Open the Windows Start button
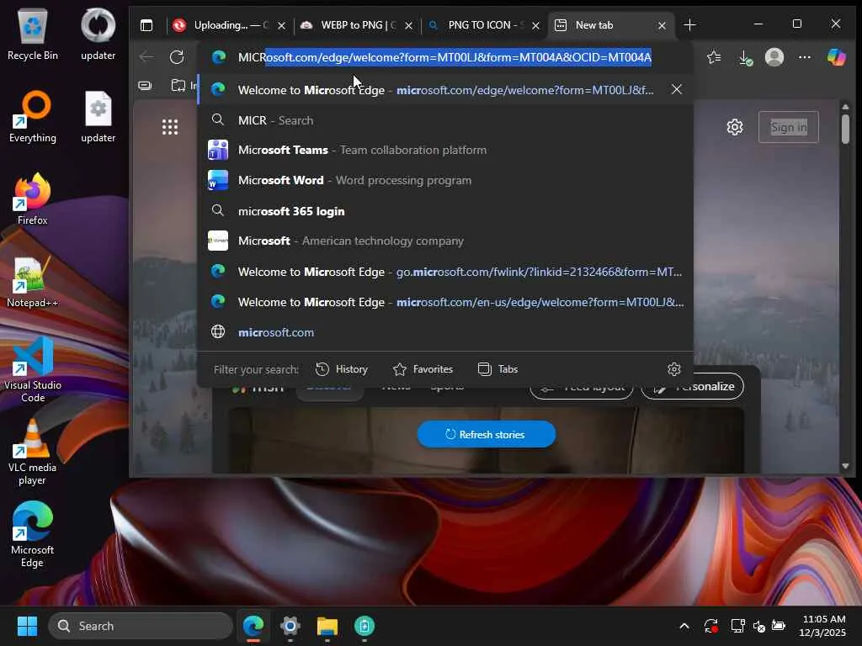This screenshot has width=862, height=646. 27,626
